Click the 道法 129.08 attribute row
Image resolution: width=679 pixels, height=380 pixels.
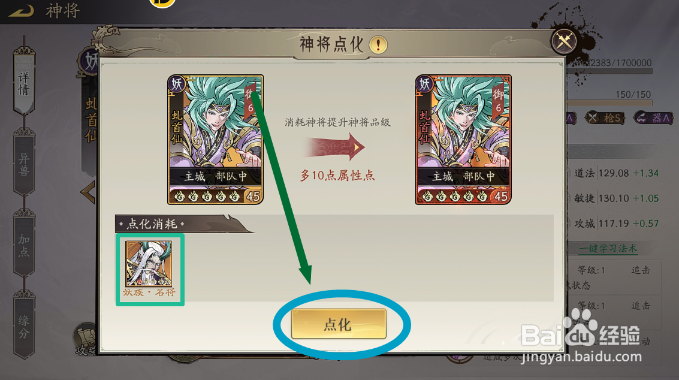tap(616, 173)
